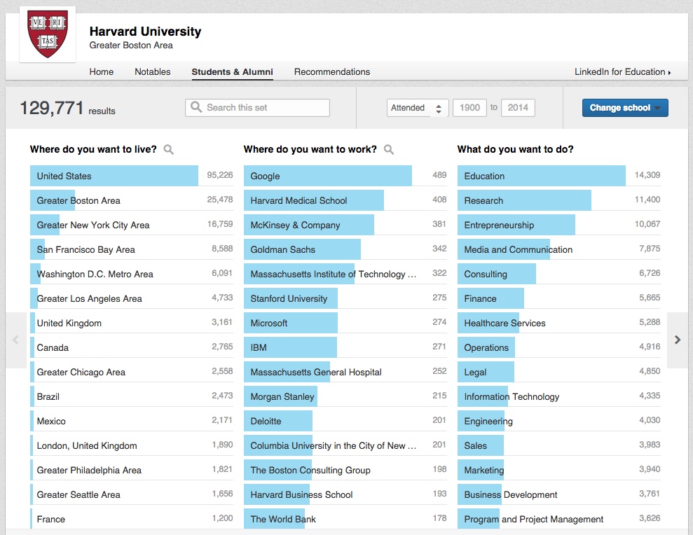The width and height of the screenshot is (693, 535).
Task: Go to previous page with left arrow
Action: tap(15, 340)
